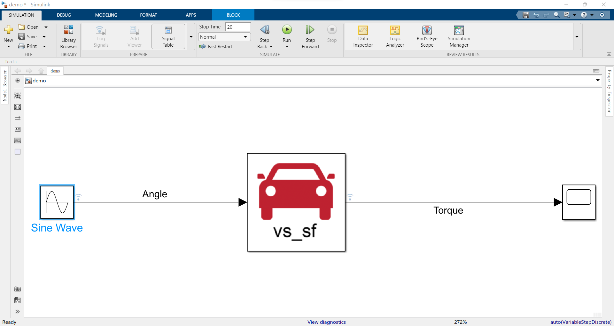The width and height of the screenshot is (614, 326).
Task: Click the Screenshot camera icon
Action: 18,289
